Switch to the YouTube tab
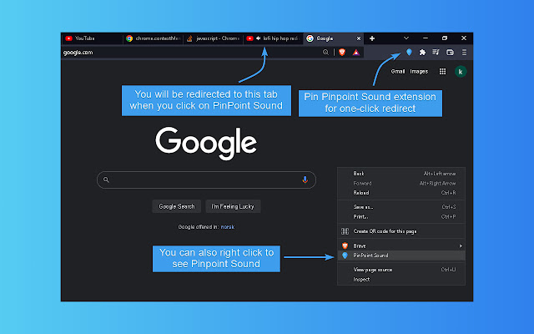 click(92, 38)
